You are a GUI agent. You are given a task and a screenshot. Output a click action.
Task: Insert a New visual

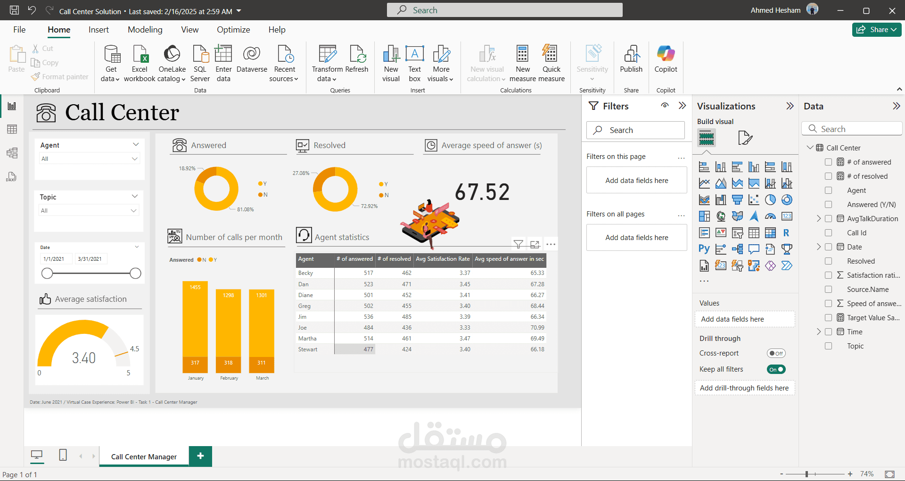pyautogui.click(x=391, y=64)
